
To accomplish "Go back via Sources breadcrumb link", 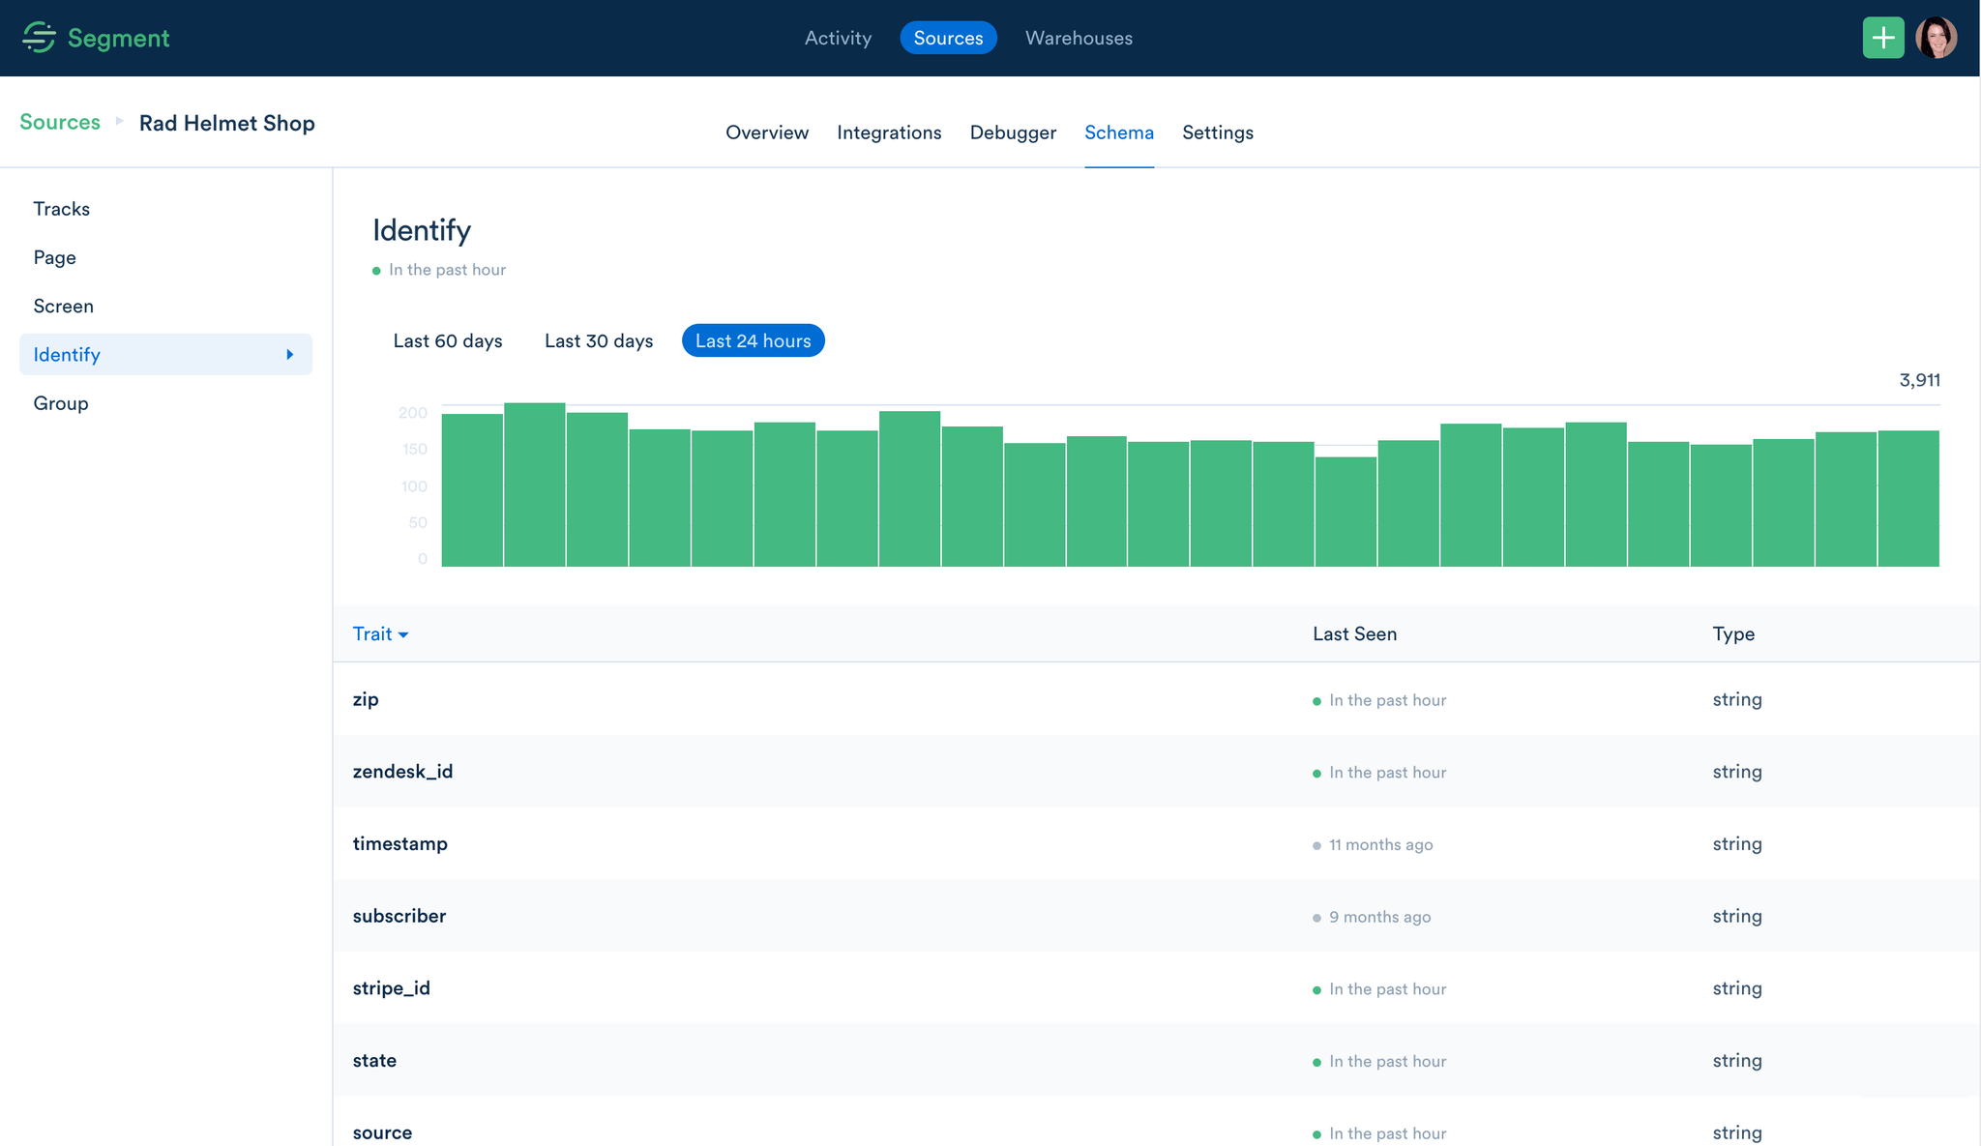I will 60,122.
